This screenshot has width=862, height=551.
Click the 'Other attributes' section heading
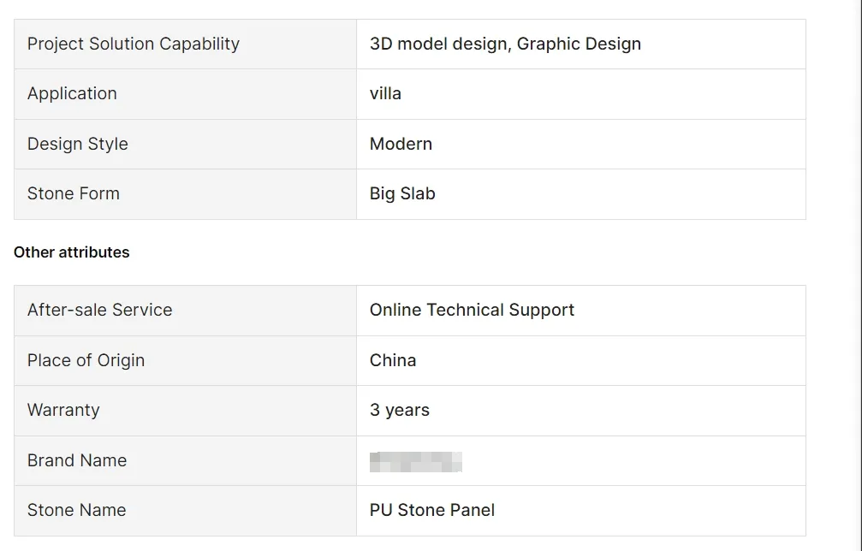click(x=72, y=252)
